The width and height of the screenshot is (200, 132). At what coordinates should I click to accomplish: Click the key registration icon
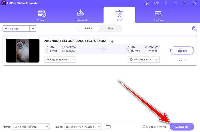click(156, 3)
